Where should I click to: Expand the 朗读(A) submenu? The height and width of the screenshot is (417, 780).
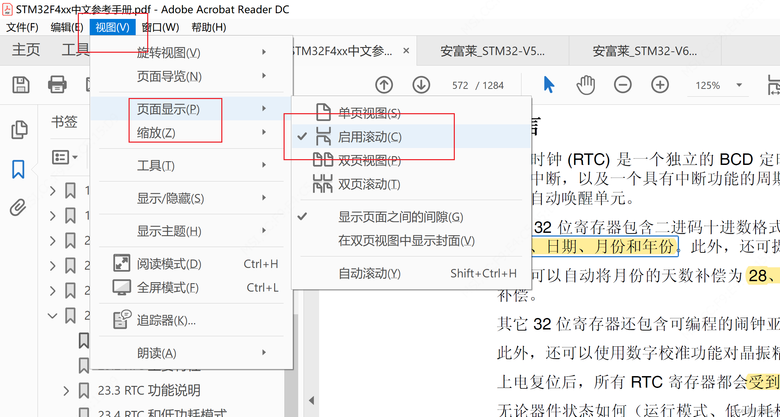click(x=192, y=353)
